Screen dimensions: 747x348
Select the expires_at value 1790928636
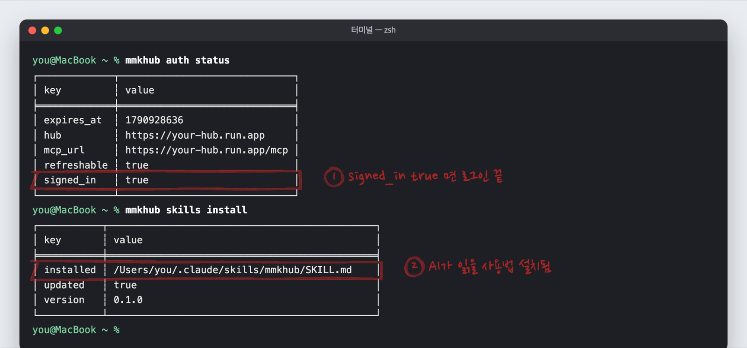154,120
